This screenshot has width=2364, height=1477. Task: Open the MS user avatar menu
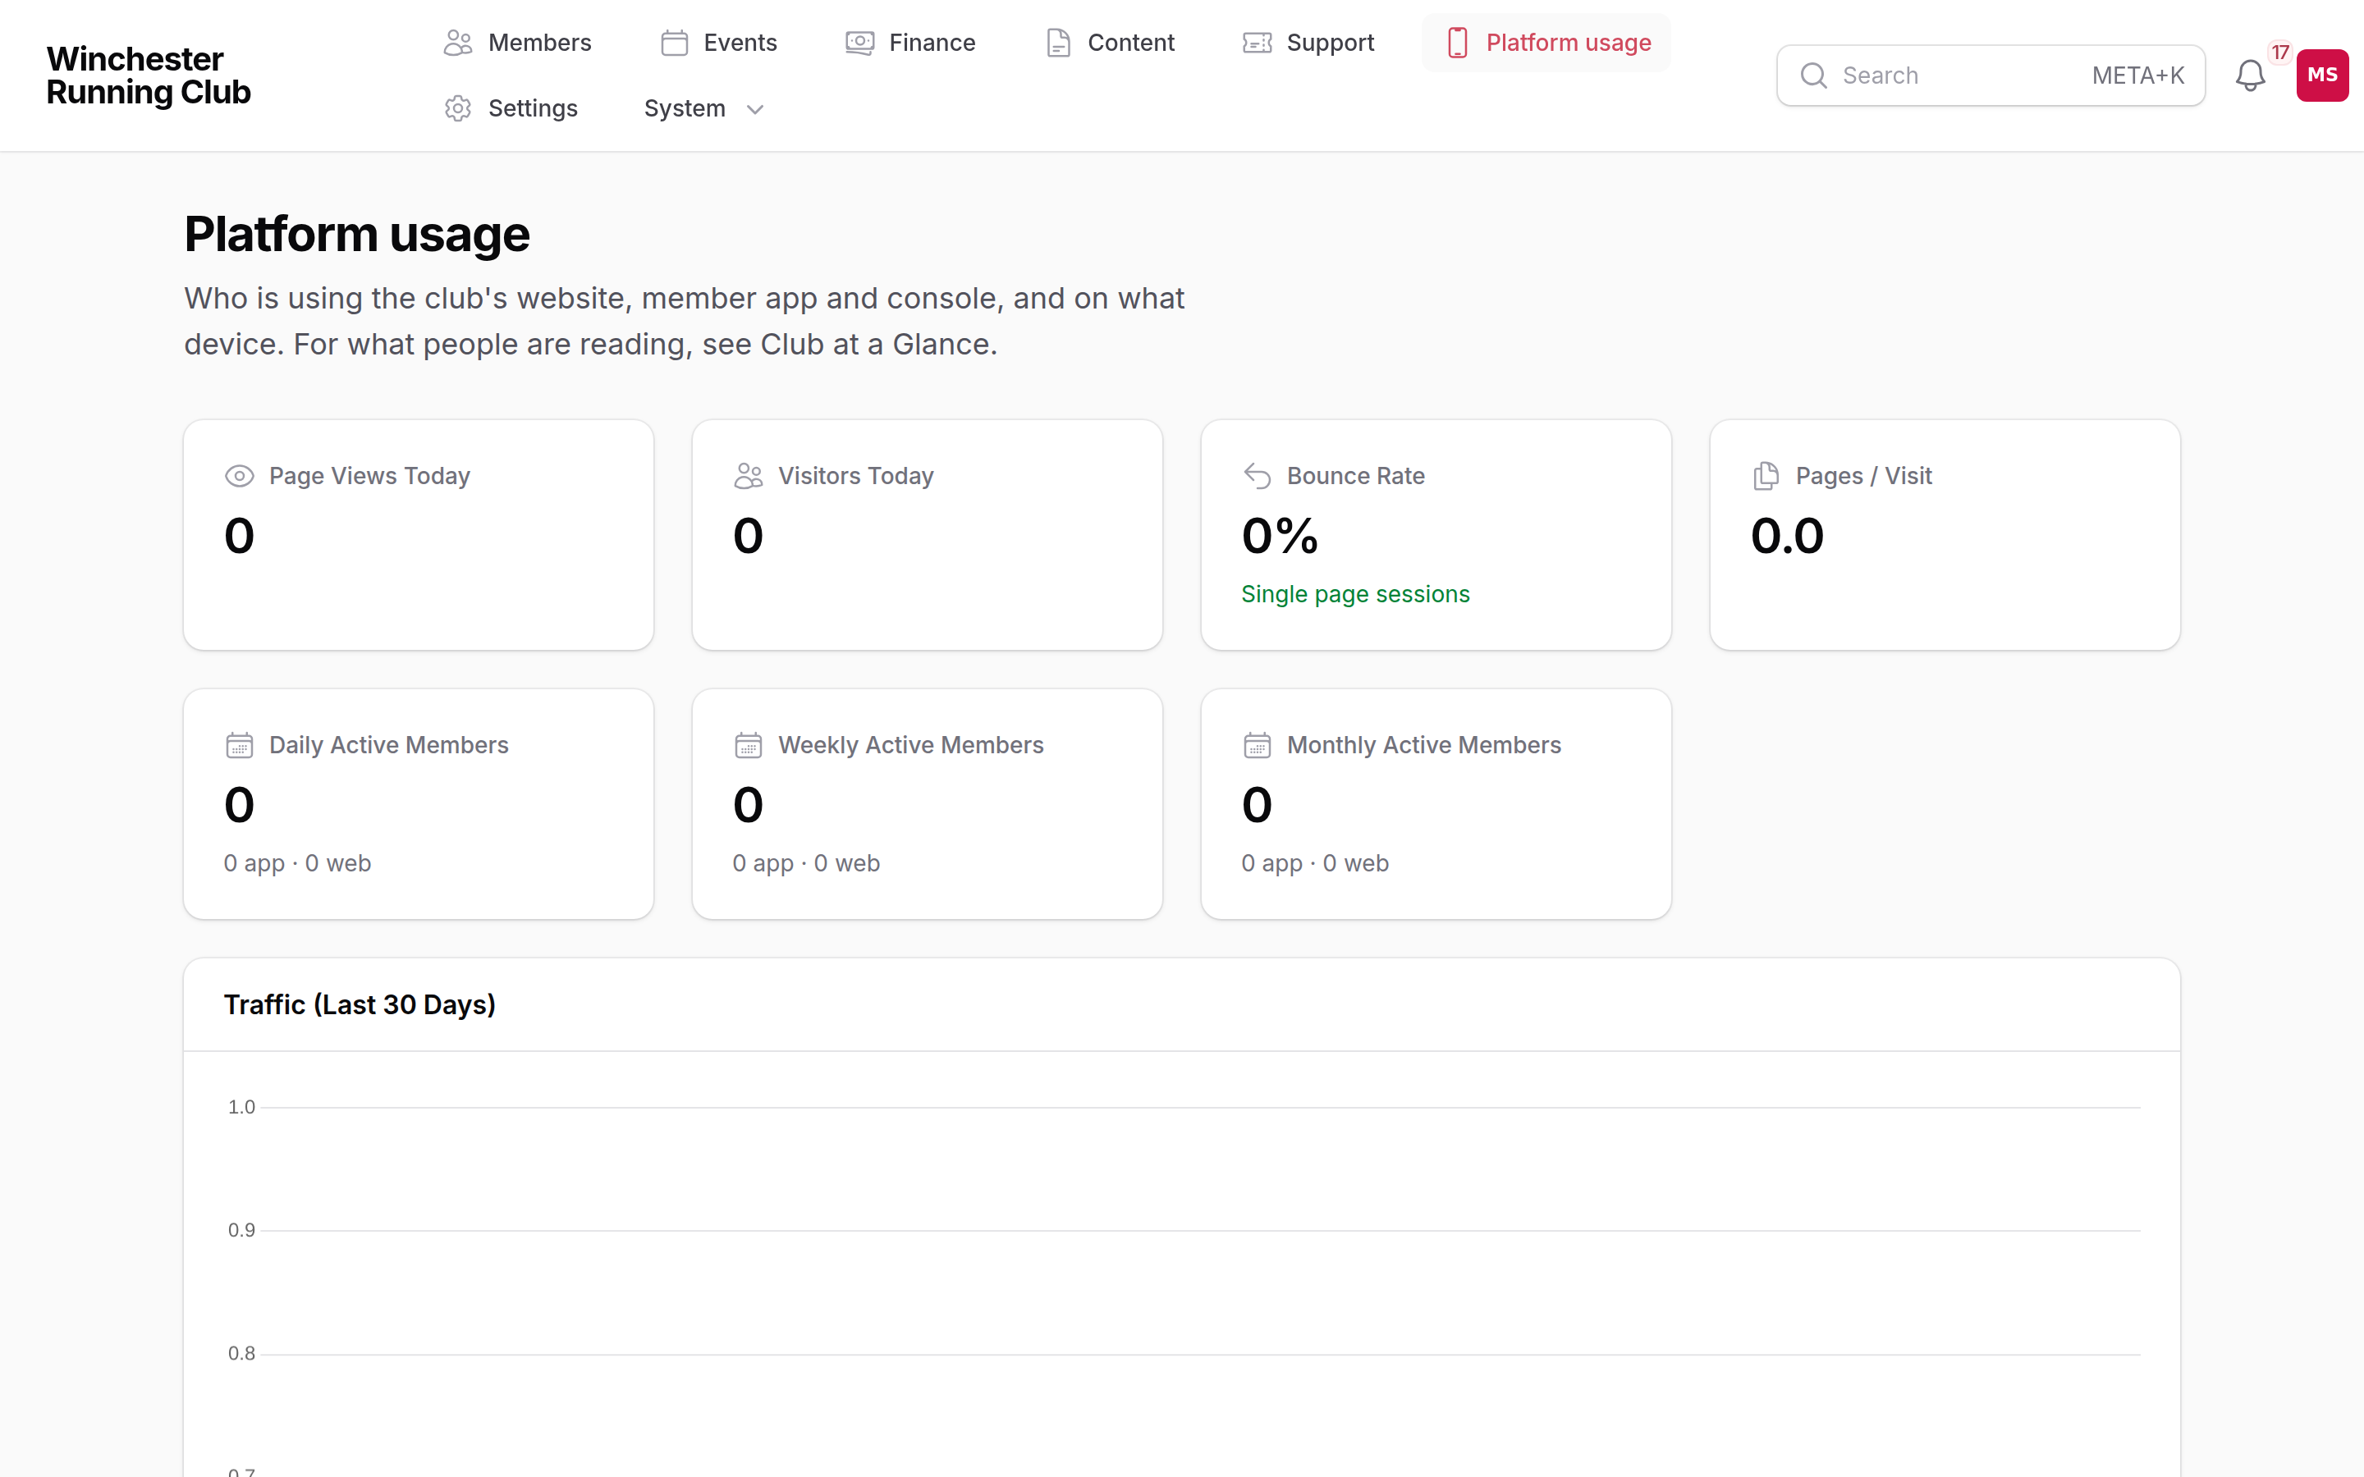[x=2323, y=75]
